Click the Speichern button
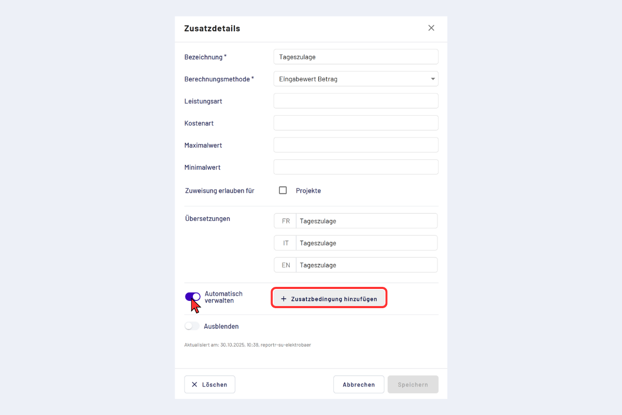The image size is (622, 415). [413, 384]
